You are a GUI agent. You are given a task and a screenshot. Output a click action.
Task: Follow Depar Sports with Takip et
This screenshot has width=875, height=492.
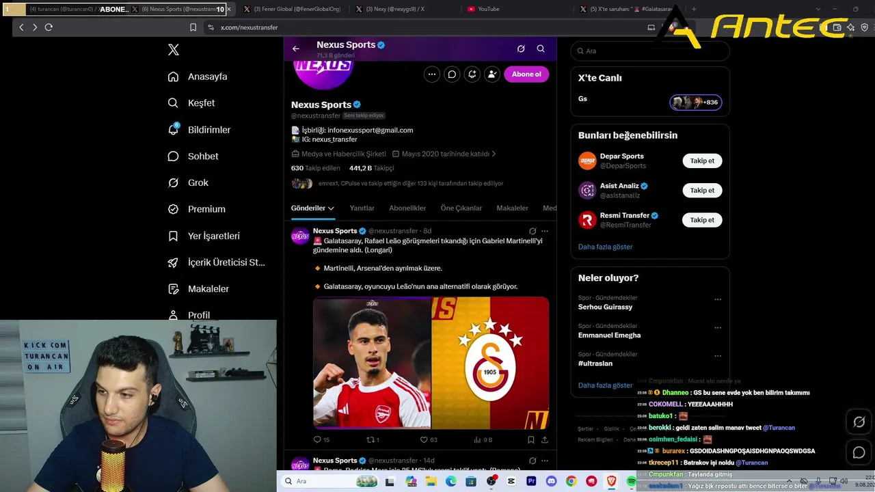pos(702,161)
